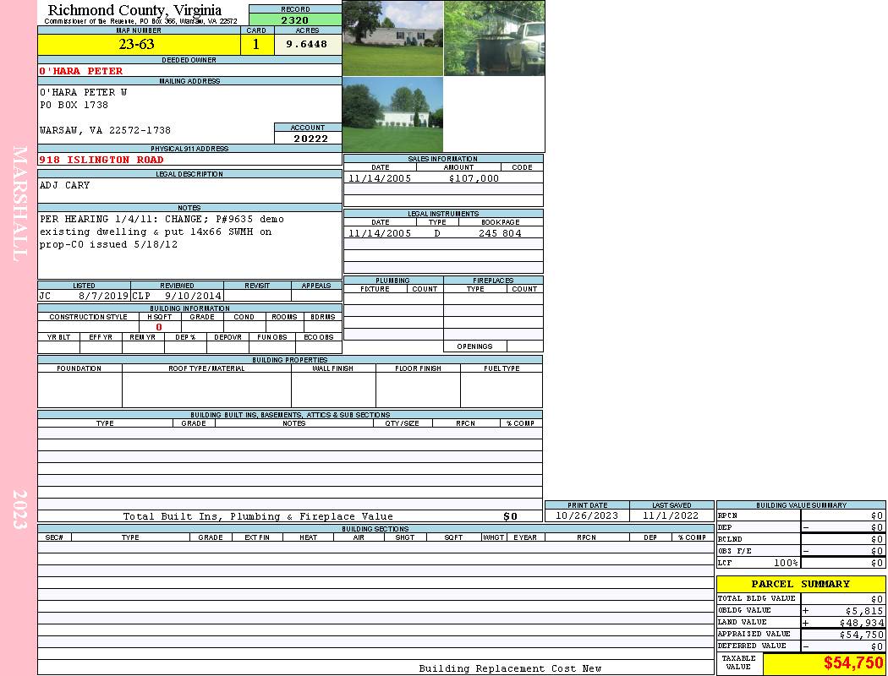Viewport: 888px width, 676px height.
Task: Open the pickup truck photo thumbnail
Action: tap(494, 38)
